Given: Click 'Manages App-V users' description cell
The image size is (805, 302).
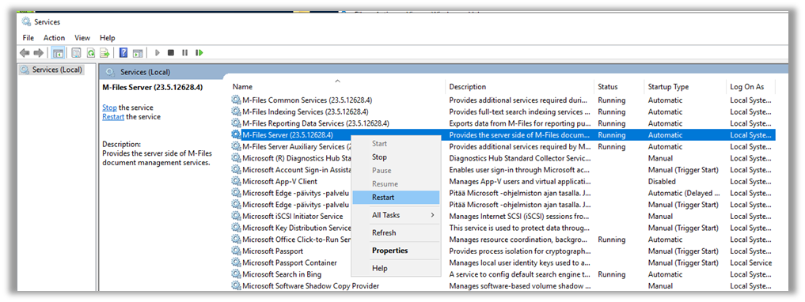Looking at the screenshot, I should (519, 181).
